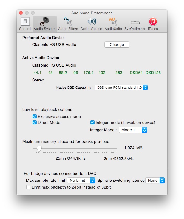
Task: Open the Audio Volume speaker icon
Action: pyautogui.click(x=92, y=21)
